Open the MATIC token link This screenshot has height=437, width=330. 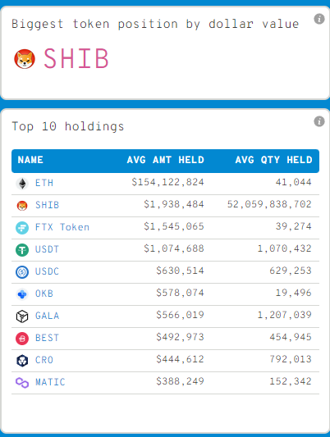tap(50, 382)
